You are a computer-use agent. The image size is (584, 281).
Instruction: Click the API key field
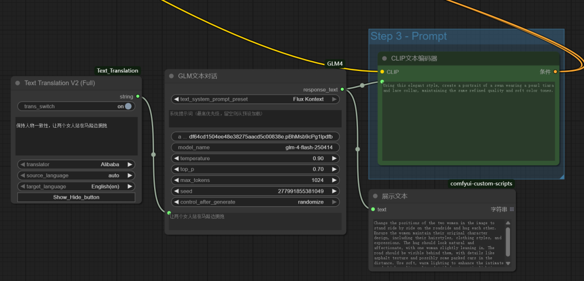[255, 136]
